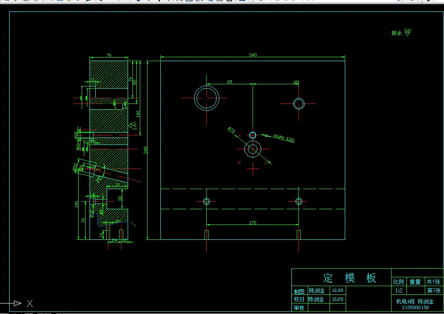Select the 其余 surface roughness note

pos(396,33)
